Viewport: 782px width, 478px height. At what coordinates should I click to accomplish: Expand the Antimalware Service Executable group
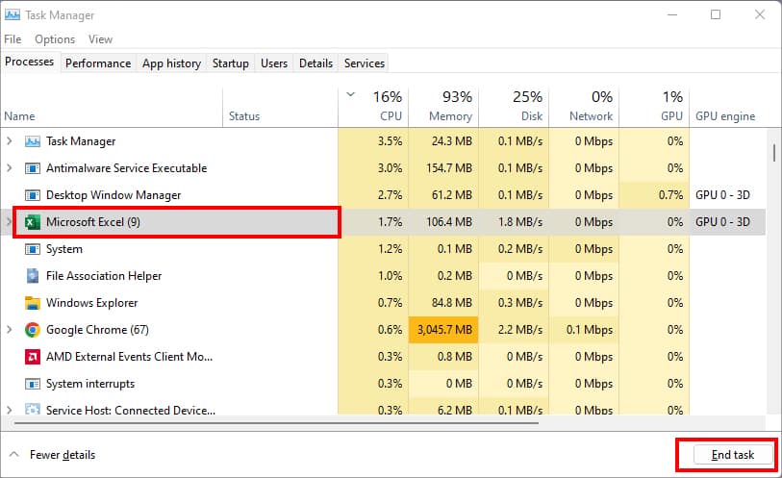(9, 168)
